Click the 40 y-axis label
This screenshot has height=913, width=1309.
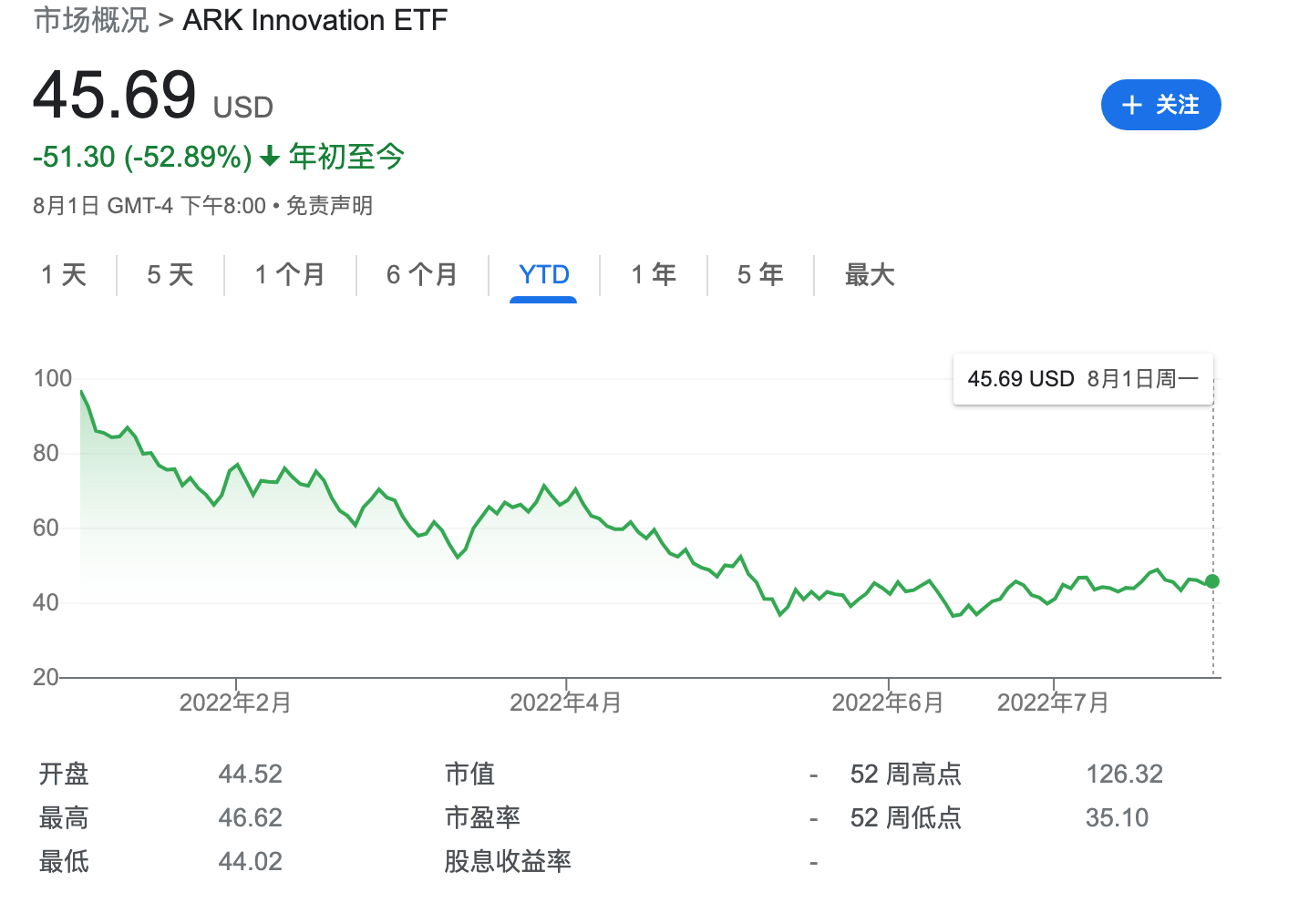click(46, 602)
